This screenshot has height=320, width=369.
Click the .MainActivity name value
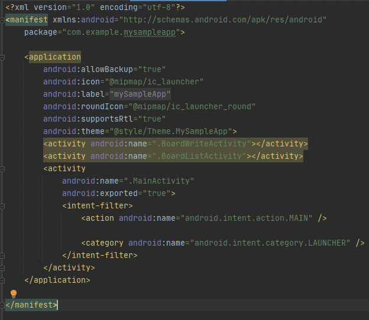[x=159, y=181]
